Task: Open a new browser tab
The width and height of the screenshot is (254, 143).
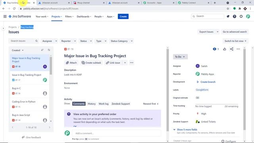Action: [x=215, y=3]
